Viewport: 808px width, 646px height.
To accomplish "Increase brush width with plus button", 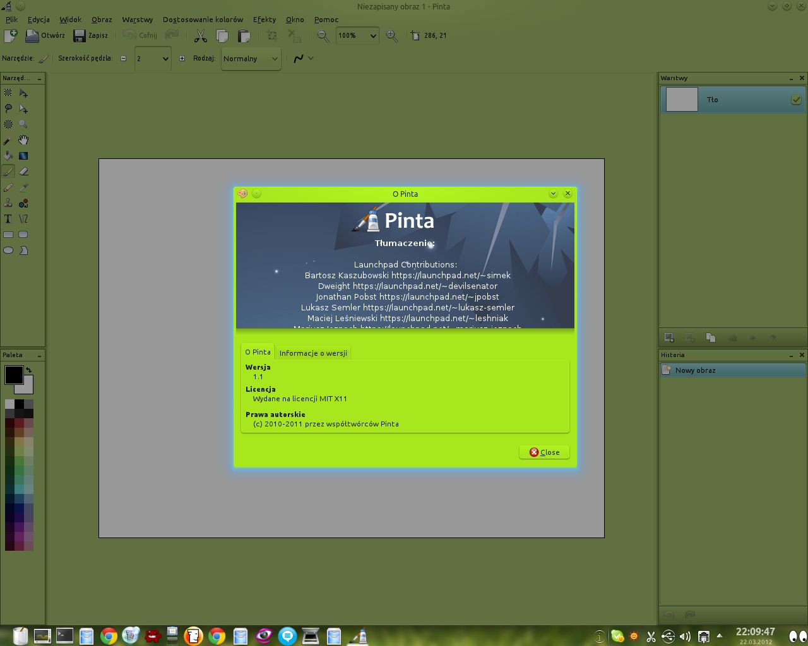I will point(182,59).
